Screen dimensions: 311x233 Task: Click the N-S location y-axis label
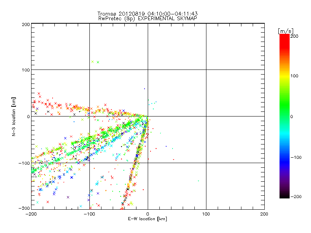click(14, 116)
